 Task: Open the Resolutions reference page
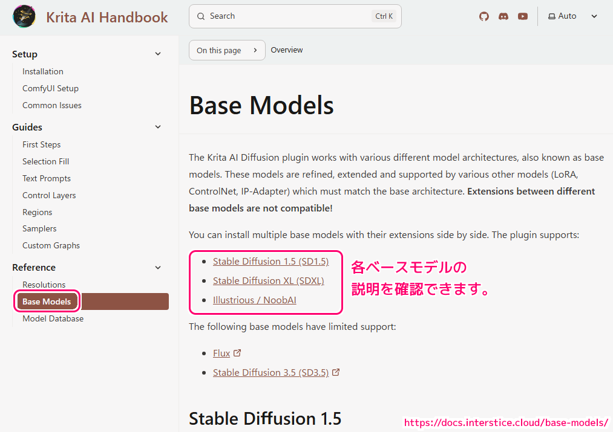pyautogui.click(x=44, y=285)
